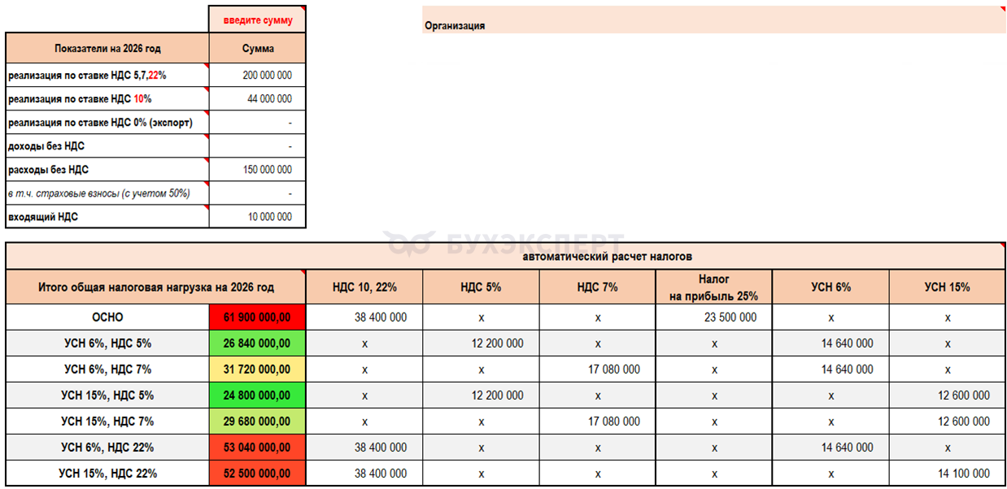Select the 52 500 000,00 total cell
Image resolution: width=1007 pixels, height=489 pixels.
click(x=258, y=474)
